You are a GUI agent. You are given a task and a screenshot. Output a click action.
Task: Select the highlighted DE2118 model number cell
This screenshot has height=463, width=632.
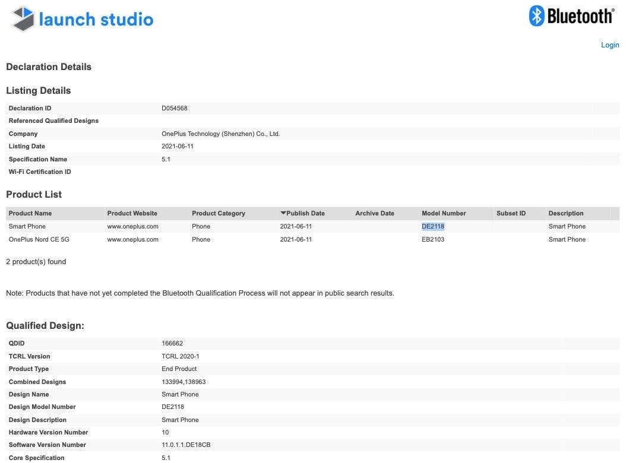coord(433,226)
